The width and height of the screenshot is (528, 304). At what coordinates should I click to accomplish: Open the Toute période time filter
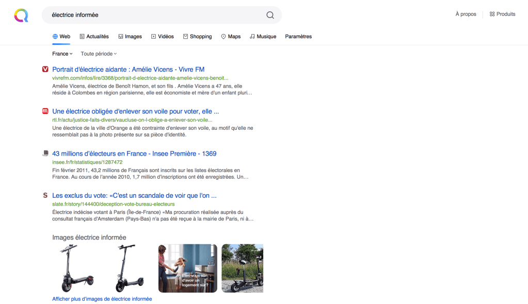coord(99,54)
